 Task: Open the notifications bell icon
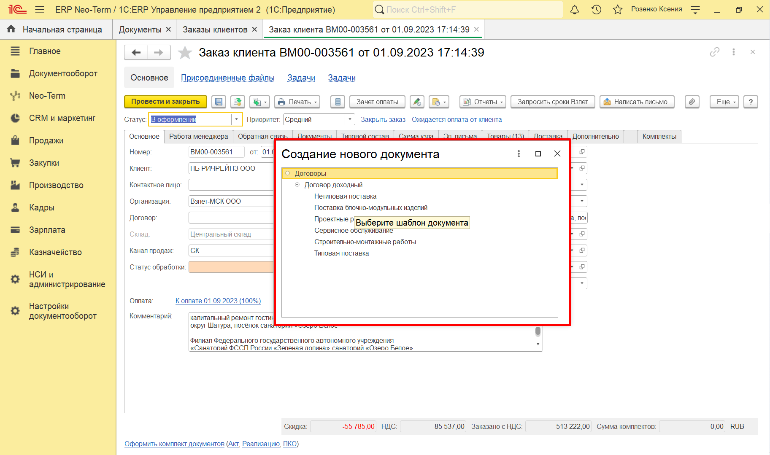(574, 10)
